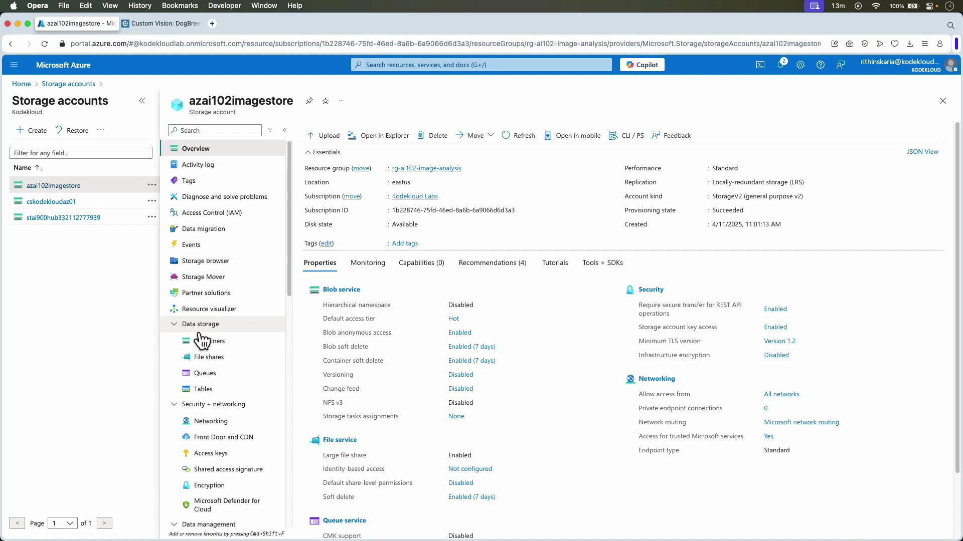Click Create storage account button

[x=31, y=130]
